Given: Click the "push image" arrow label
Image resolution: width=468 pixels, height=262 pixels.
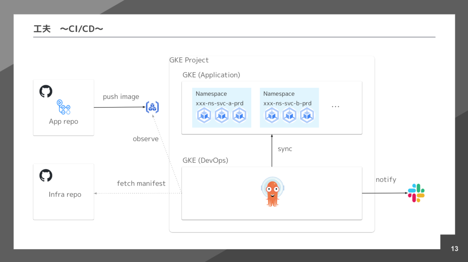Looking at the screenshot, I should (x=121, y=97).
